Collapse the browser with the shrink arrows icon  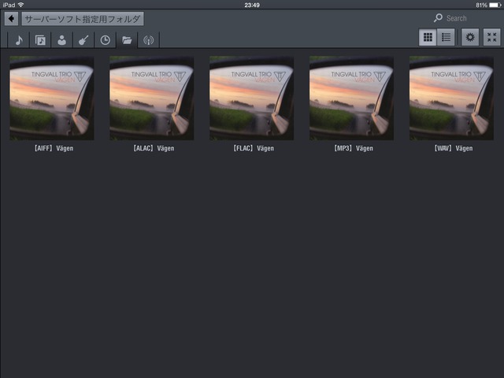pyautogui.click(x=492, y=37)
